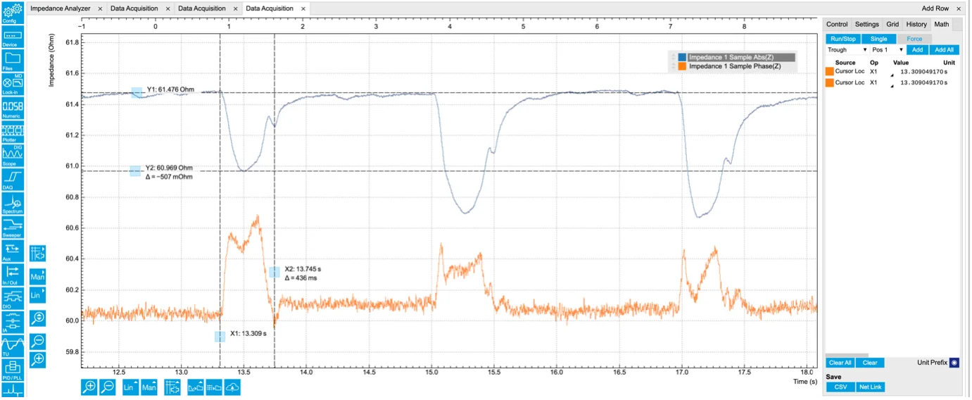Screen dimensions: 972x400
Task: Click the blue Abs(Z) legend color swatch
Action: click(x=682, y=57)
